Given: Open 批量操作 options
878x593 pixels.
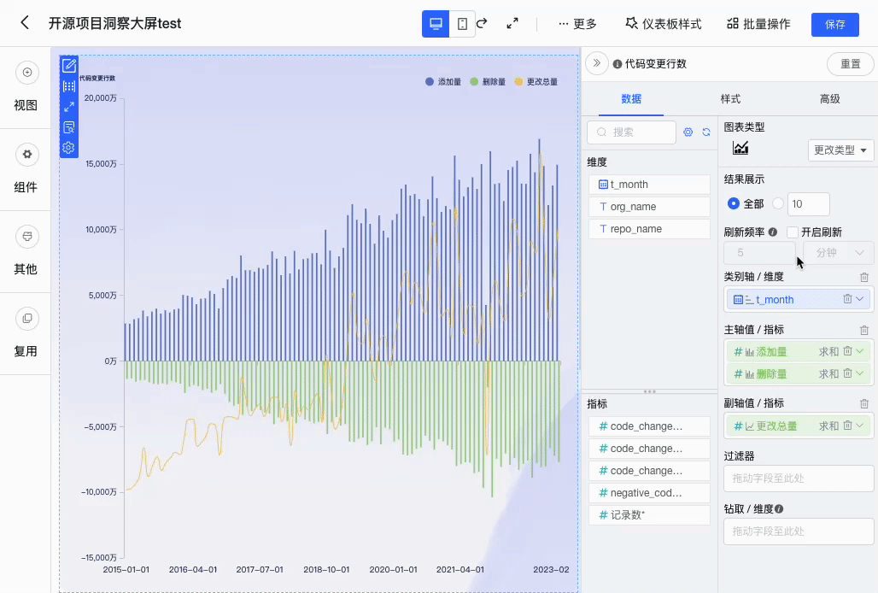Looking at the screenshot, I should coord(758,24).
